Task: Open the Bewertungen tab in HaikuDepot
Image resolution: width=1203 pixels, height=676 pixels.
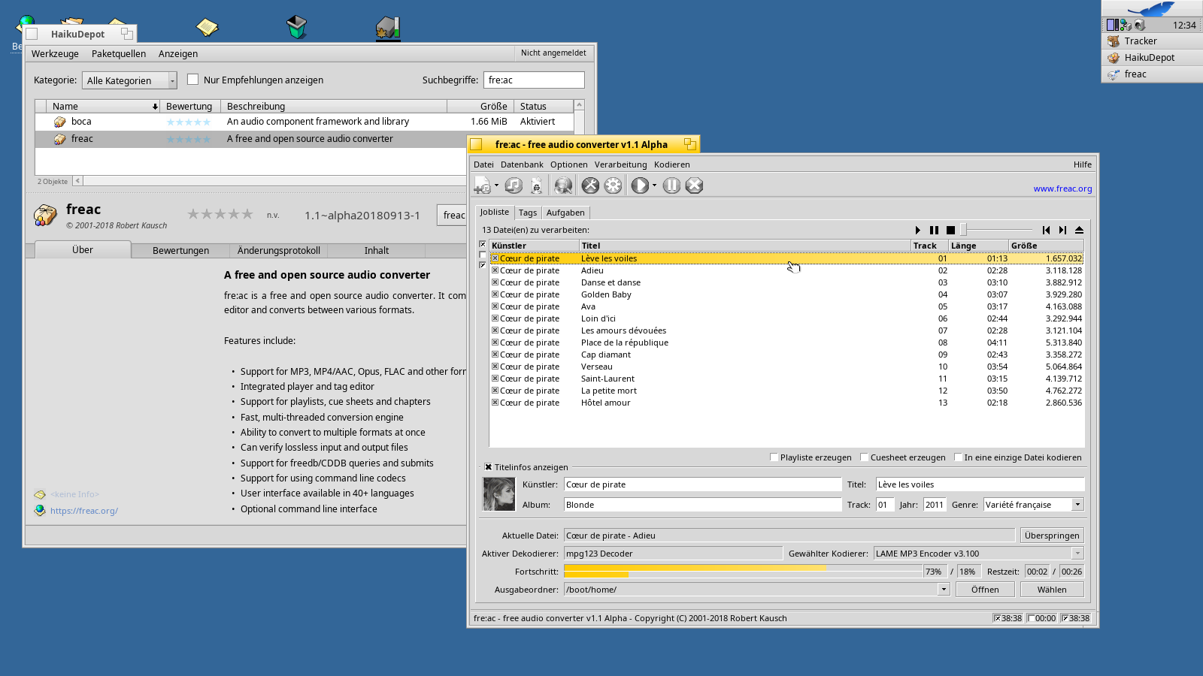Action: (x=180, y=251)
